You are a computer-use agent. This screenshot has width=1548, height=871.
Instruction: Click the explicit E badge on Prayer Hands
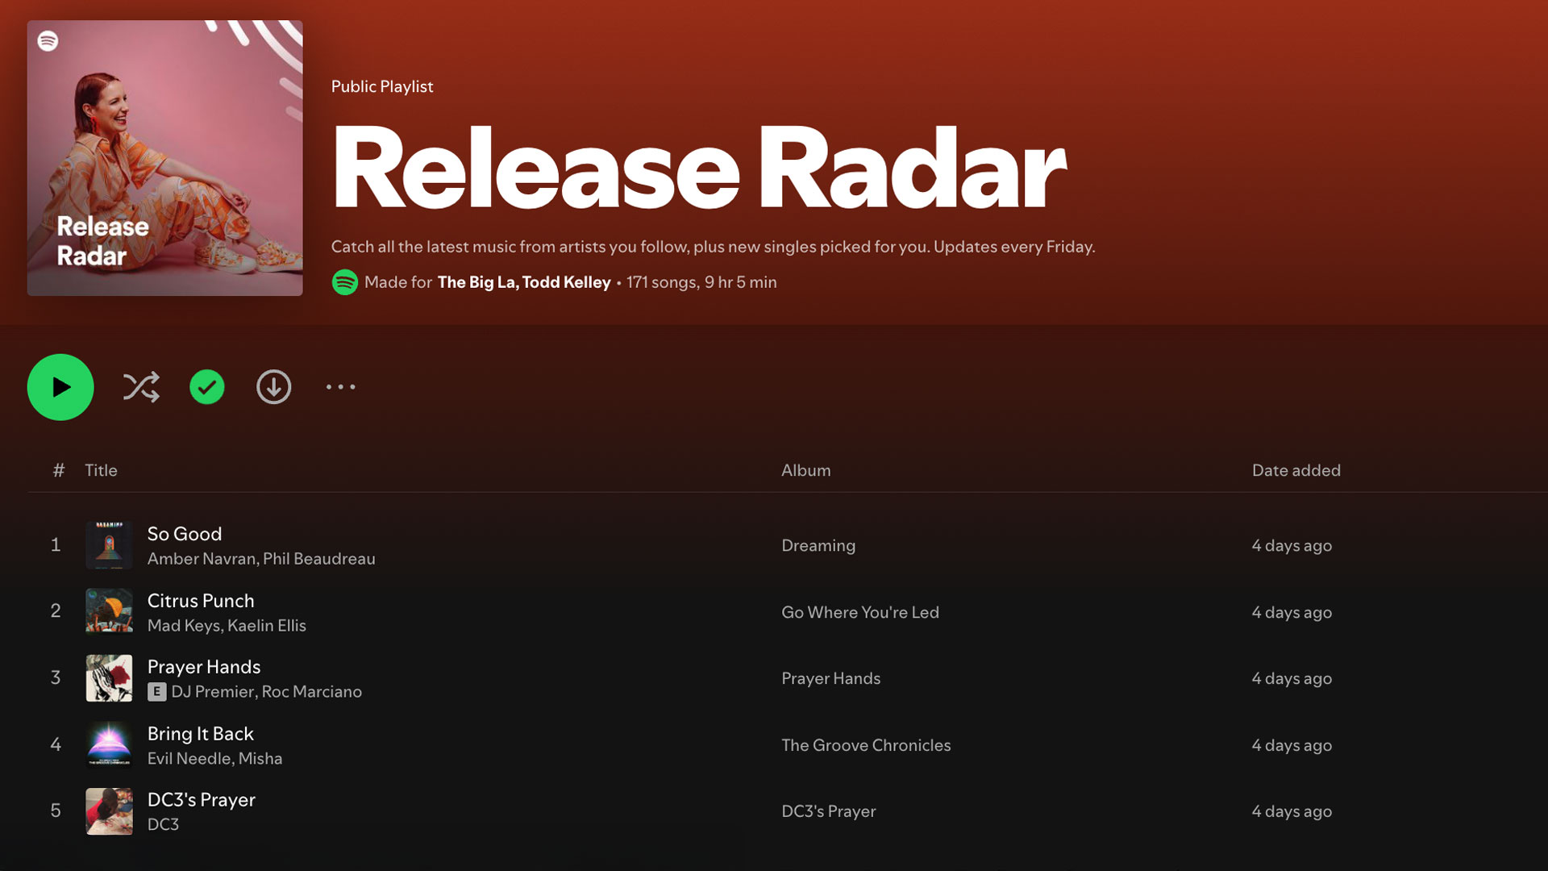click(x=157, y=692)
